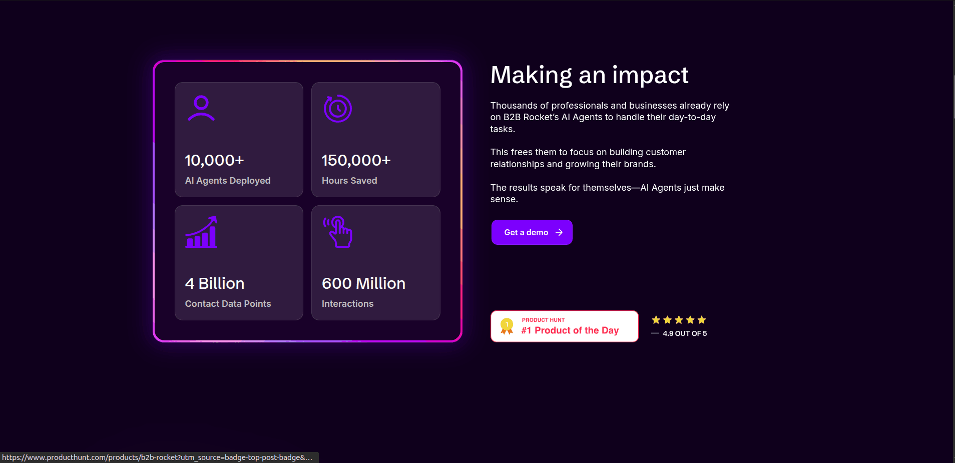Click the paragraph starting Thousands of professionals
The width and height of the screenshot is (955, 463).
610,117
